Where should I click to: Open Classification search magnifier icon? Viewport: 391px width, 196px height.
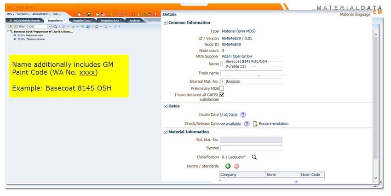[254, 157]
